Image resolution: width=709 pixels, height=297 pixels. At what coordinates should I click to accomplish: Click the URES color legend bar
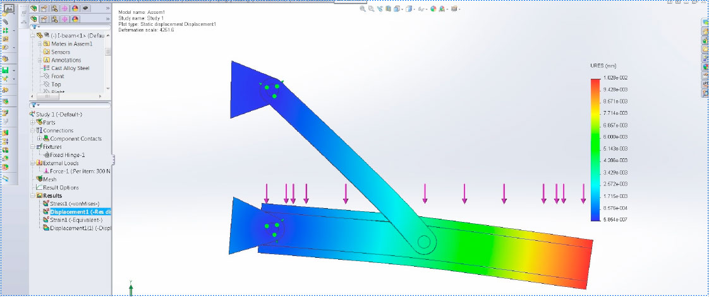[x=595, y=149]
